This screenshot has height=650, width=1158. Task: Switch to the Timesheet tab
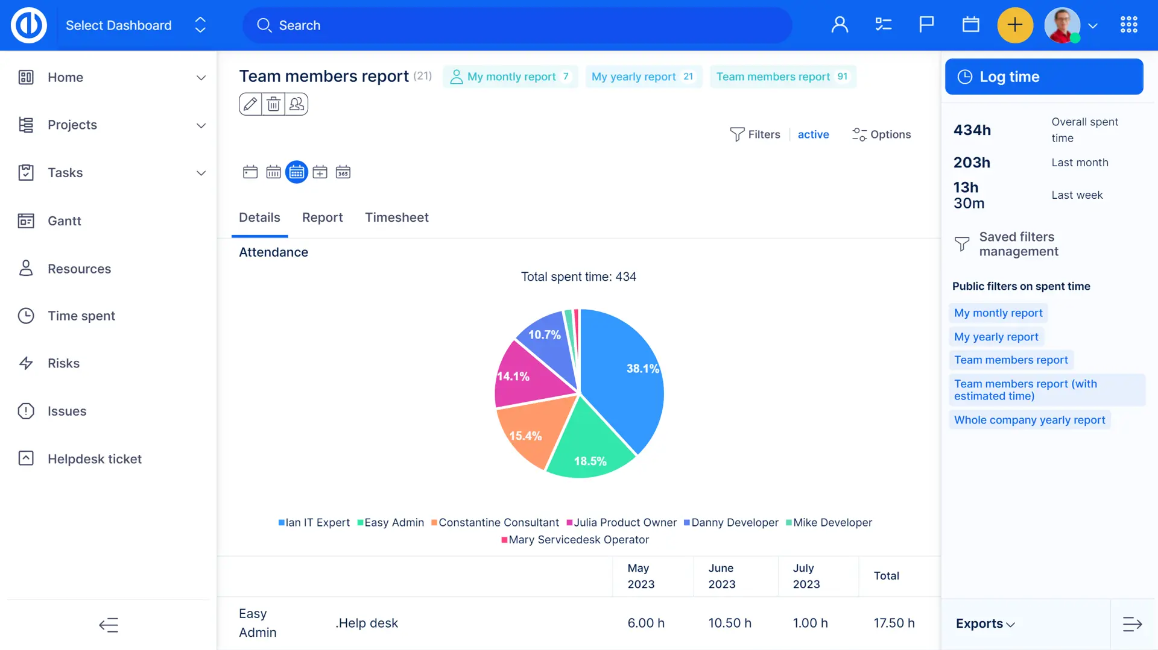coord(396,217)
